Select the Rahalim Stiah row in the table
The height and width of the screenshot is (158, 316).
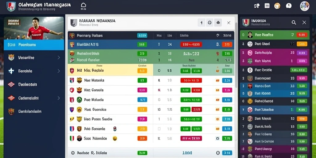point(151,54)
